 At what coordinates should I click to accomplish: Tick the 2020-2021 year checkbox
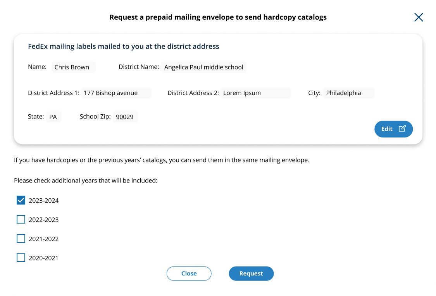click(x=21, y=258)
